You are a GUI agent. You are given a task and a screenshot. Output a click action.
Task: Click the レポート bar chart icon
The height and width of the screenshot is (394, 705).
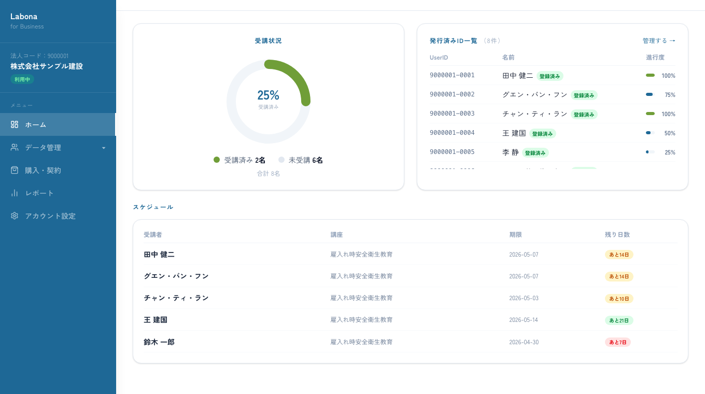[15, 193]
